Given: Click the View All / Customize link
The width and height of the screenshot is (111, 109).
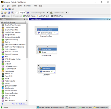Looking at the screenshot, I should point(20,104).
